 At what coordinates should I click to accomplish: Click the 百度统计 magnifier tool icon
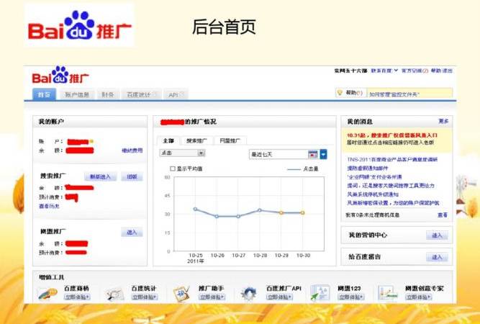tap(115, 294)
